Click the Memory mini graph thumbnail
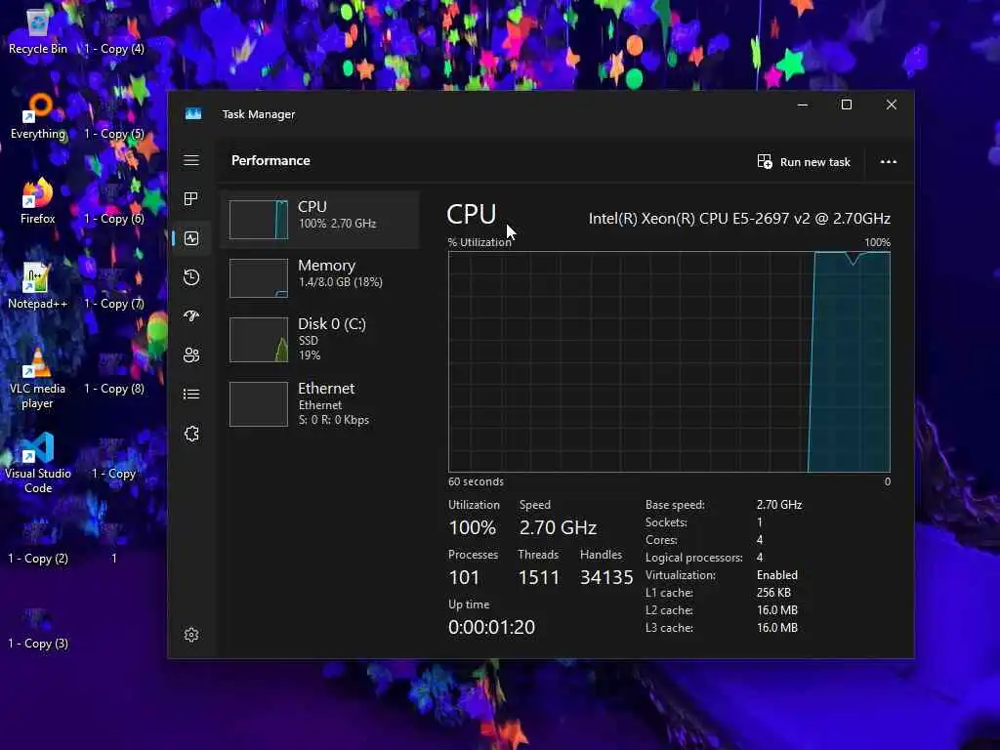 click(x=258, y=278)
